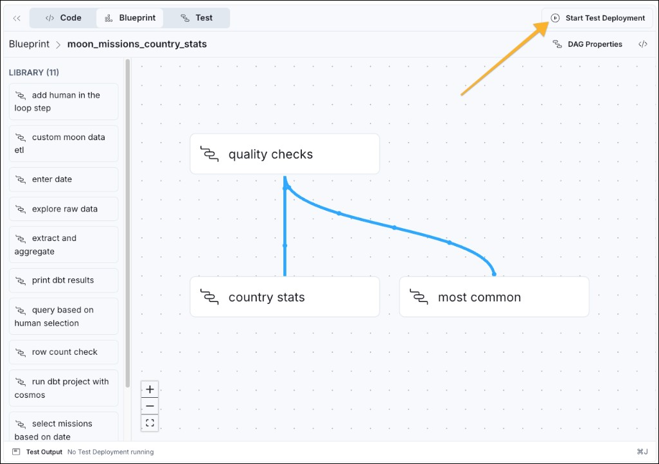The image size is (659, 464).
Task: Collapse the sidebar with the double-chevron
Action: [17, 17]
